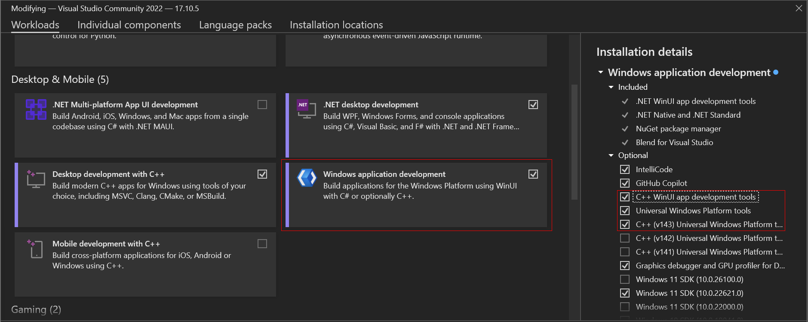The image size is (808, 322).
Task: Uncheck Windows application development workload checkbox
Action: pos(533,174)
